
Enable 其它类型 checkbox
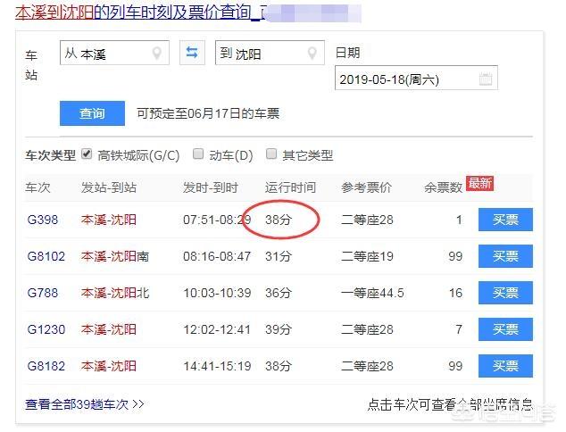coord(271,154)
